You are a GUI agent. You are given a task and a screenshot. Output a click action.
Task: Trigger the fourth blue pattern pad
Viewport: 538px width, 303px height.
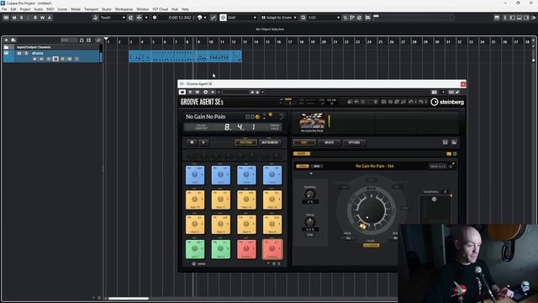(x=272, y=175)
